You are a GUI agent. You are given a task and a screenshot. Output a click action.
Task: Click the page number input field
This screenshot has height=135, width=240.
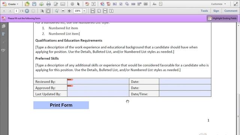[16, 11]
